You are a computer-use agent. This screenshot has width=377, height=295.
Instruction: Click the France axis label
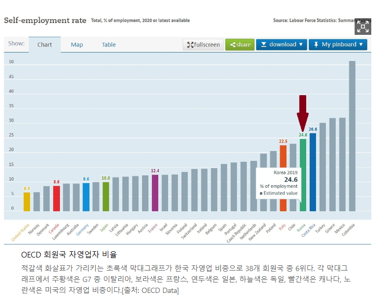pyautogui.click(x=153, y=228)
